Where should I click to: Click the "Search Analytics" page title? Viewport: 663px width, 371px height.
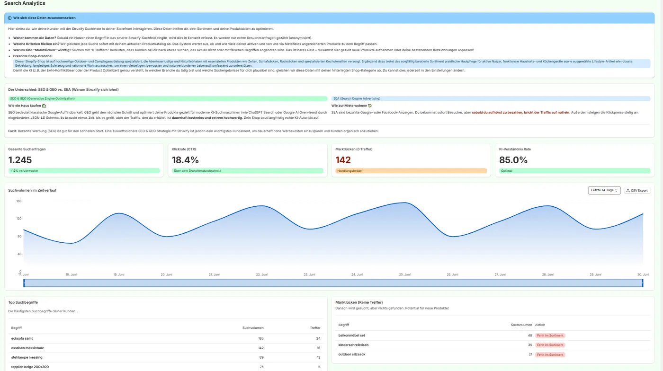click(x=25, y=3)
